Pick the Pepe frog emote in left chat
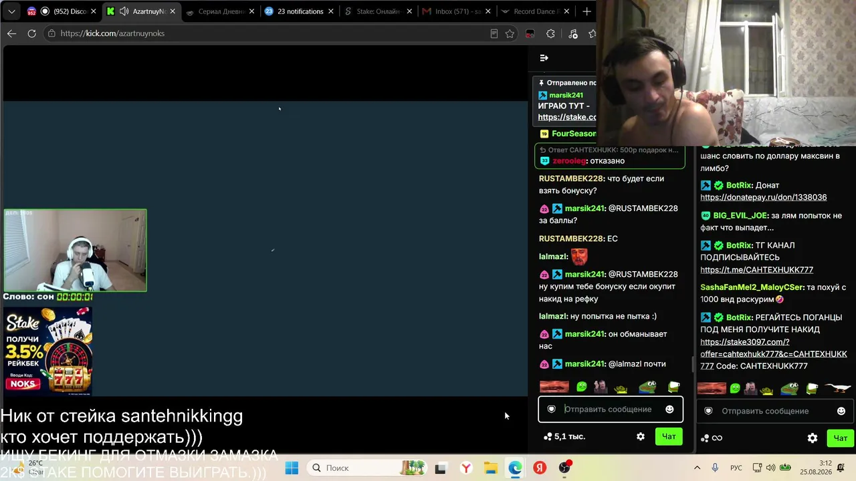This screenshot has width=856, height=481. point(647,387)
